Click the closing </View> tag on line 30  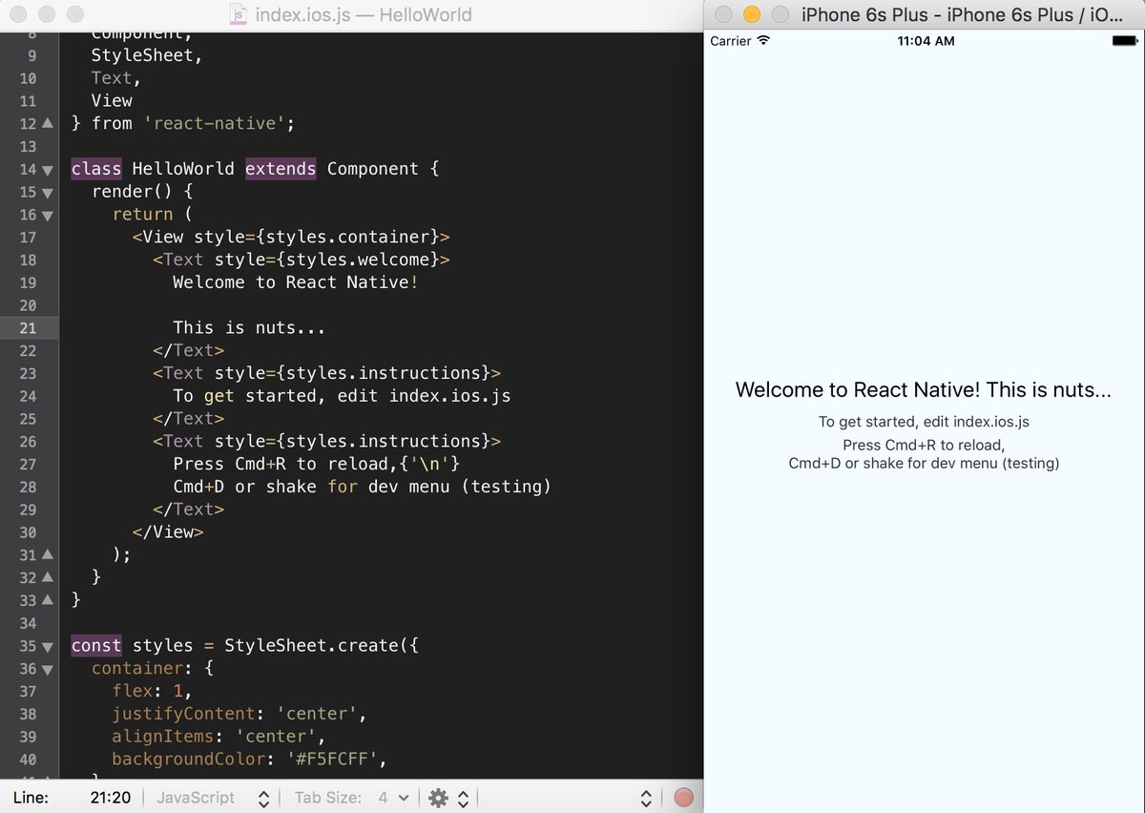(x=168, y=532)
